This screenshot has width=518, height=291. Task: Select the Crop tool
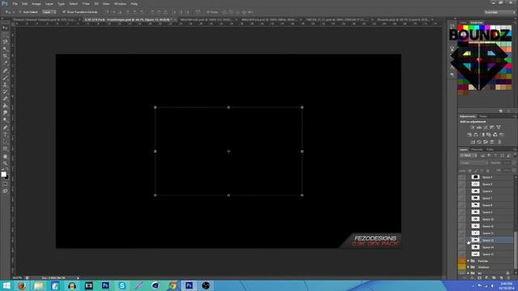point(5,56)
